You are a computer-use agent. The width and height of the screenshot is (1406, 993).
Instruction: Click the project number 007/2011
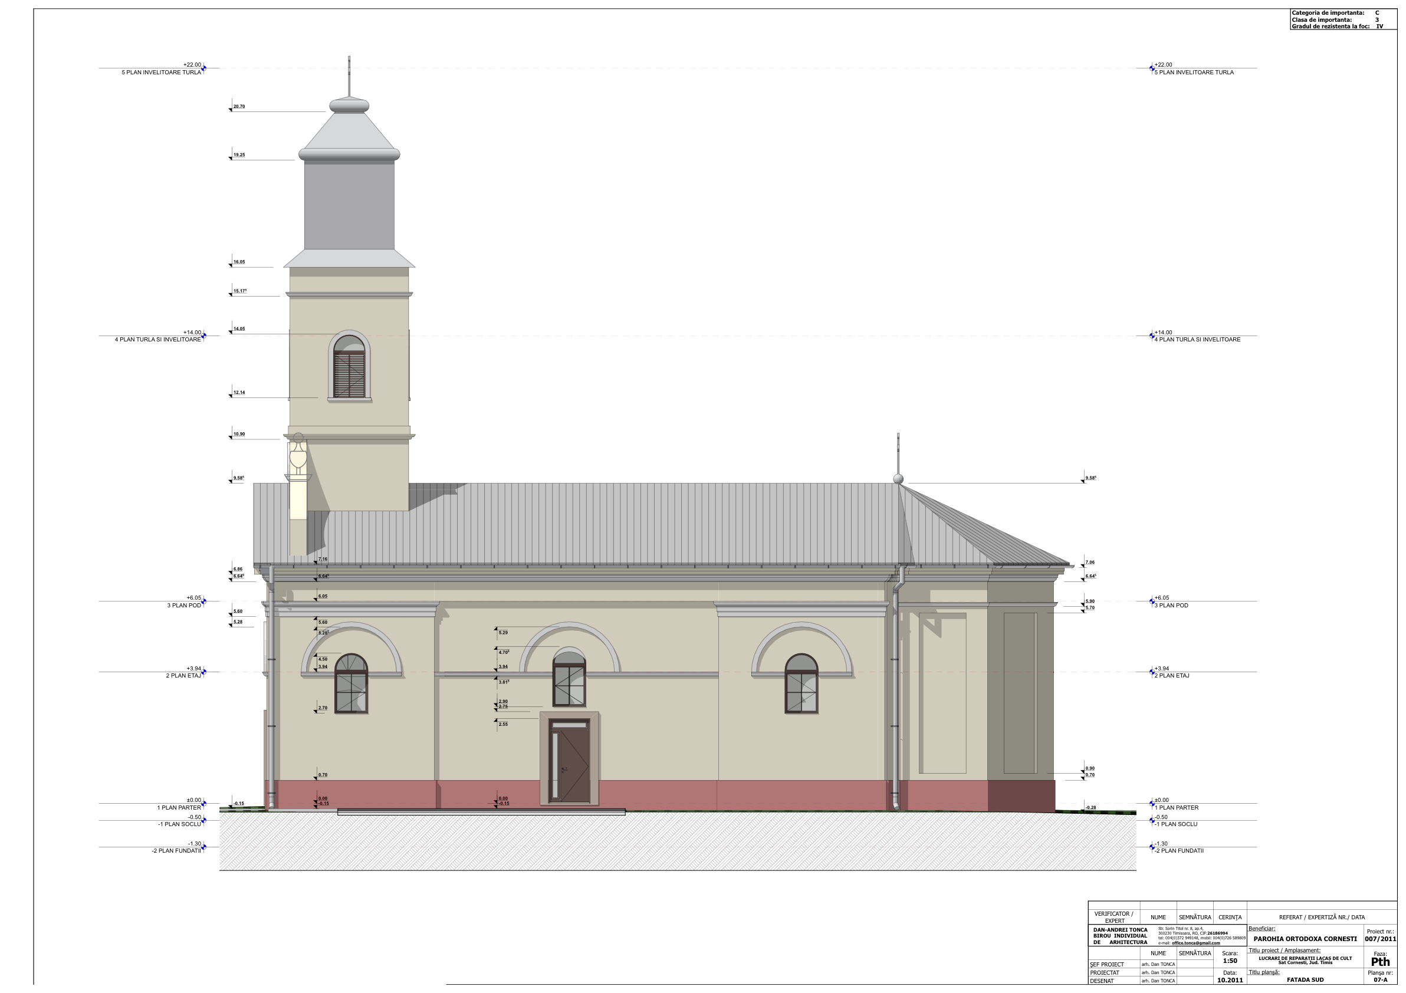(1380, 939)
